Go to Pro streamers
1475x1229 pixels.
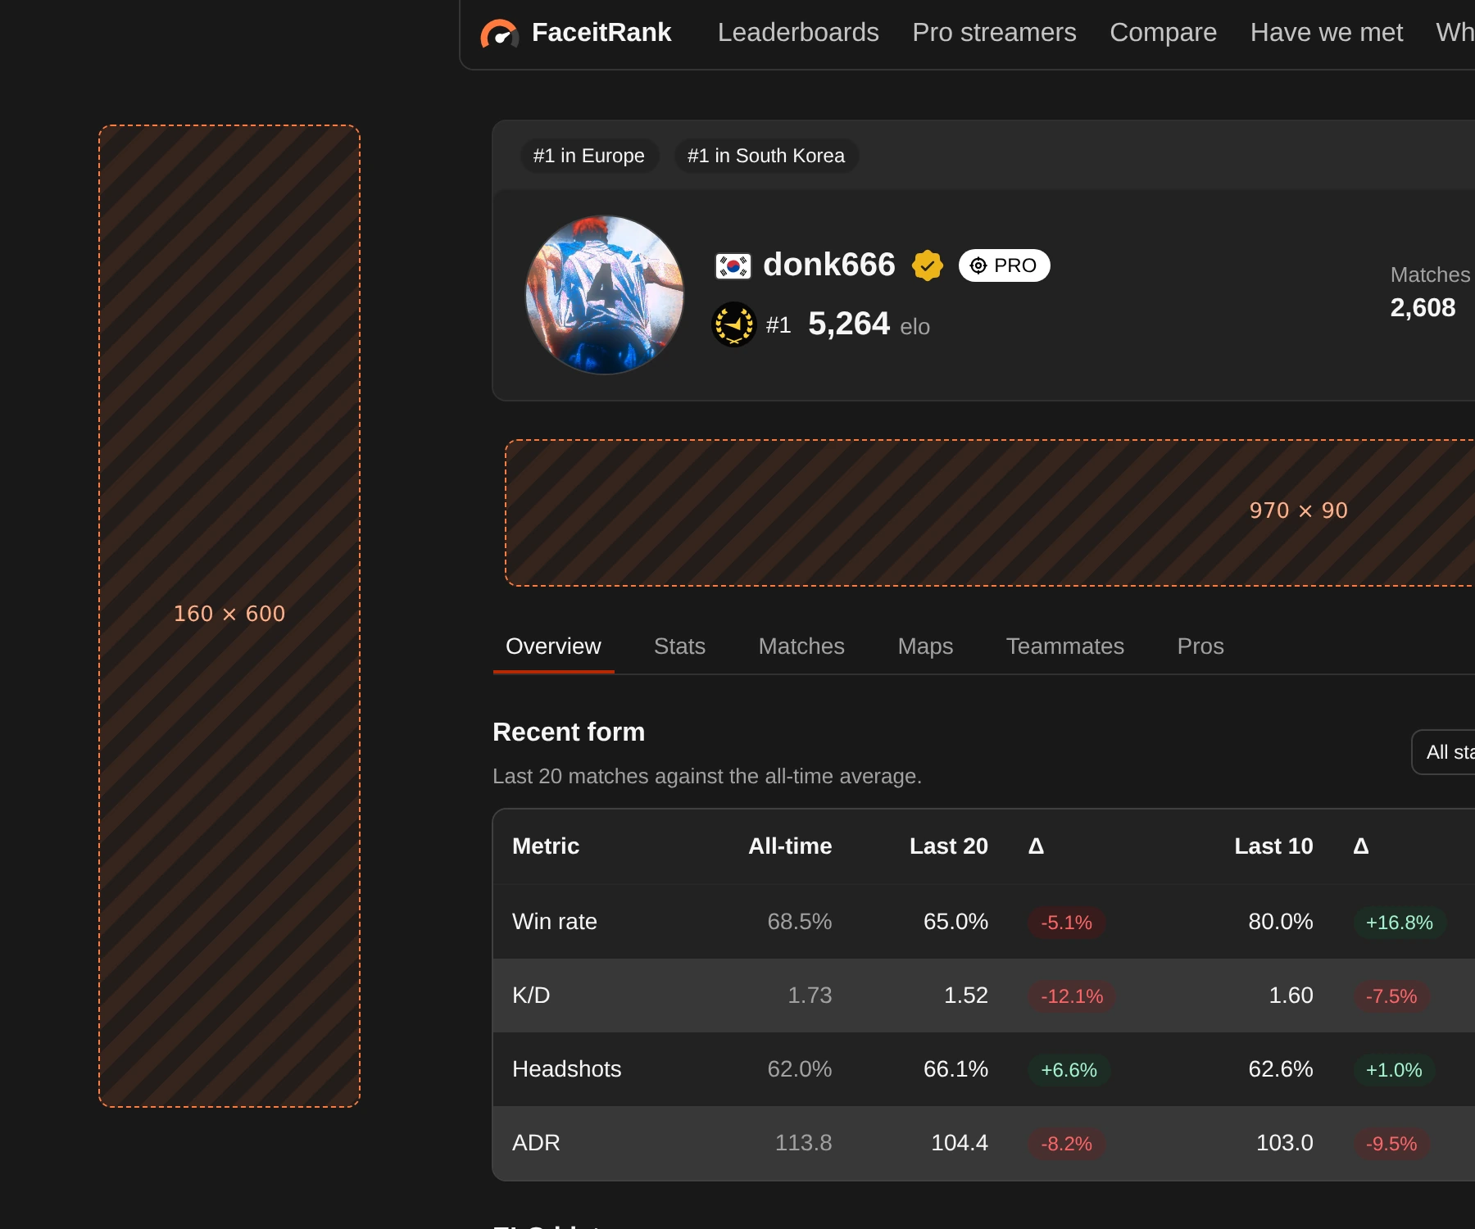994,32
